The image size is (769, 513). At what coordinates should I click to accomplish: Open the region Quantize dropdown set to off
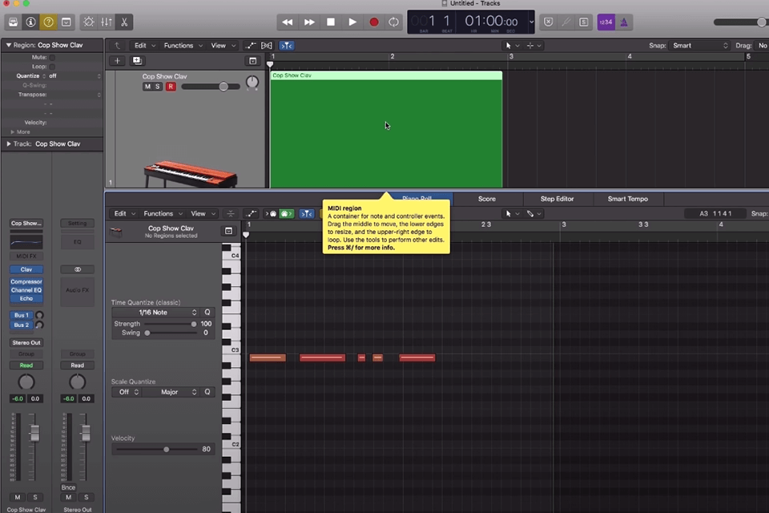tap(68, 75)
